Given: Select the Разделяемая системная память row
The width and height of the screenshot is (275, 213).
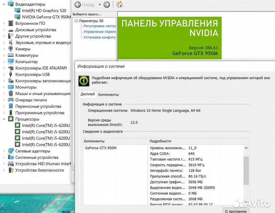Looking at the screenshot, I should (196, 199).
